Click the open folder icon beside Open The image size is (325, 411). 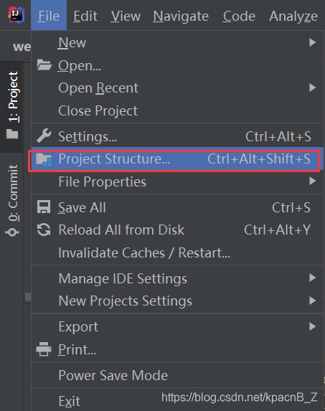pos(44,65)
